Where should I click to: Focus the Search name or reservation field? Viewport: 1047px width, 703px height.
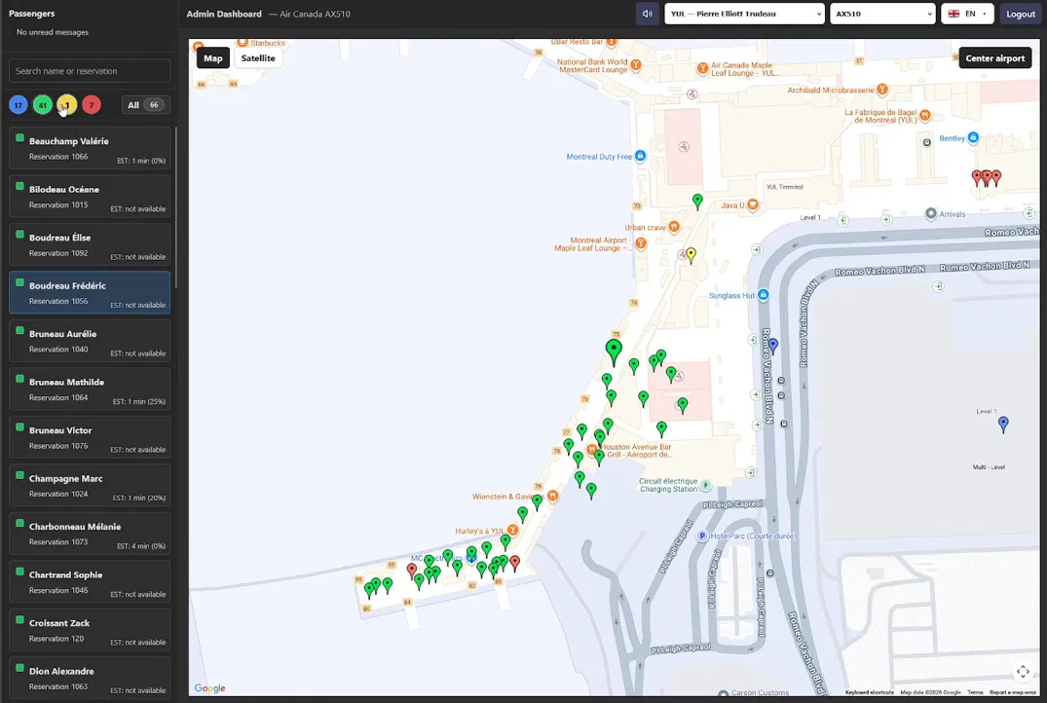pos(90,71)
